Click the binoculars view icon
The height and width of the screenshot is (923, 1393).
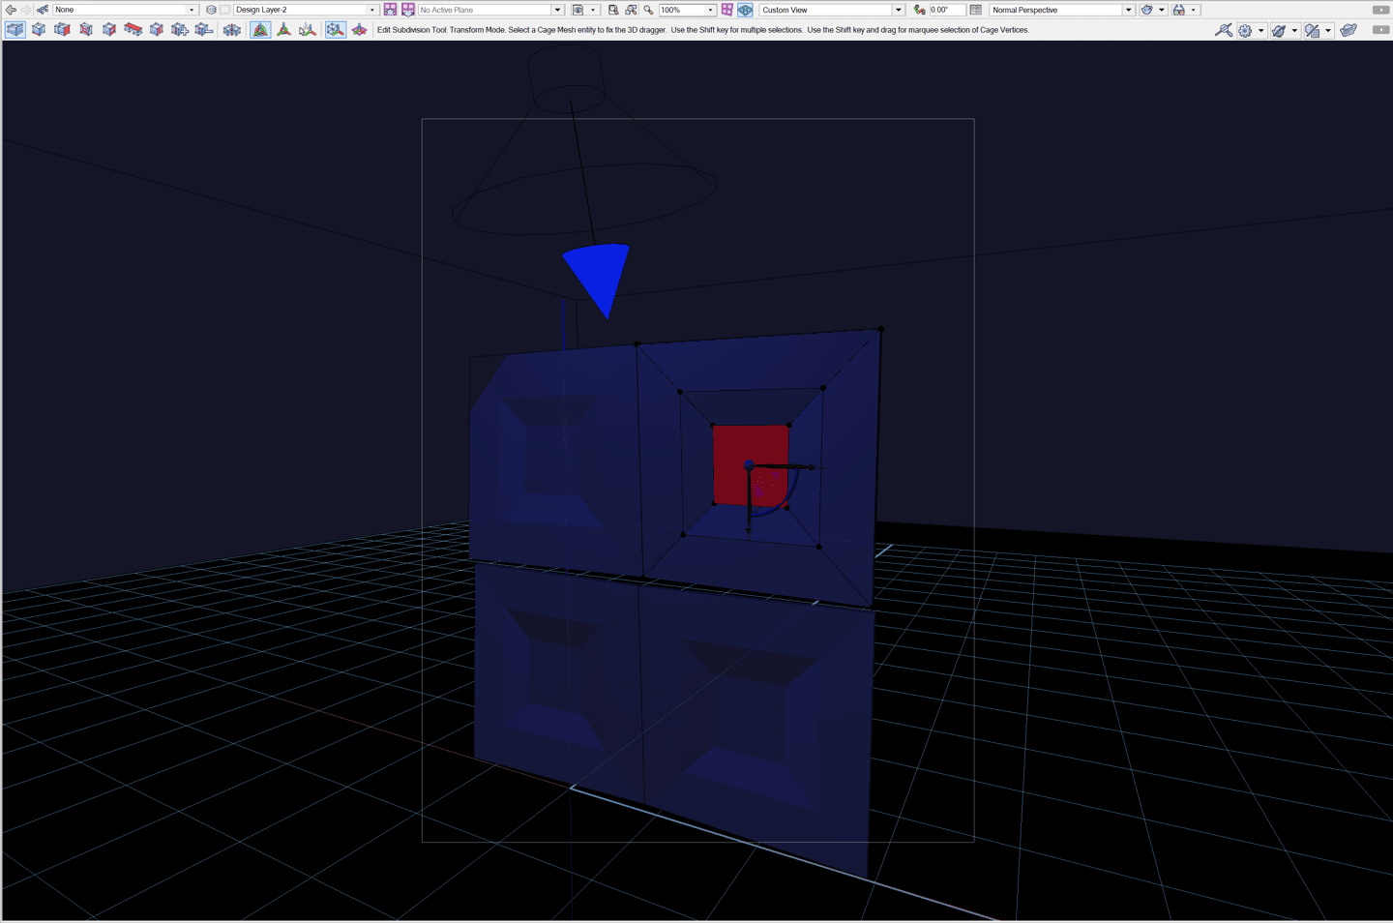1179,10
